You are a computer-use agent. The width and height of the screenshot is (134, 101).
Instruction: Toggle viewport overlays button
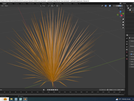[x=110, y=6]
